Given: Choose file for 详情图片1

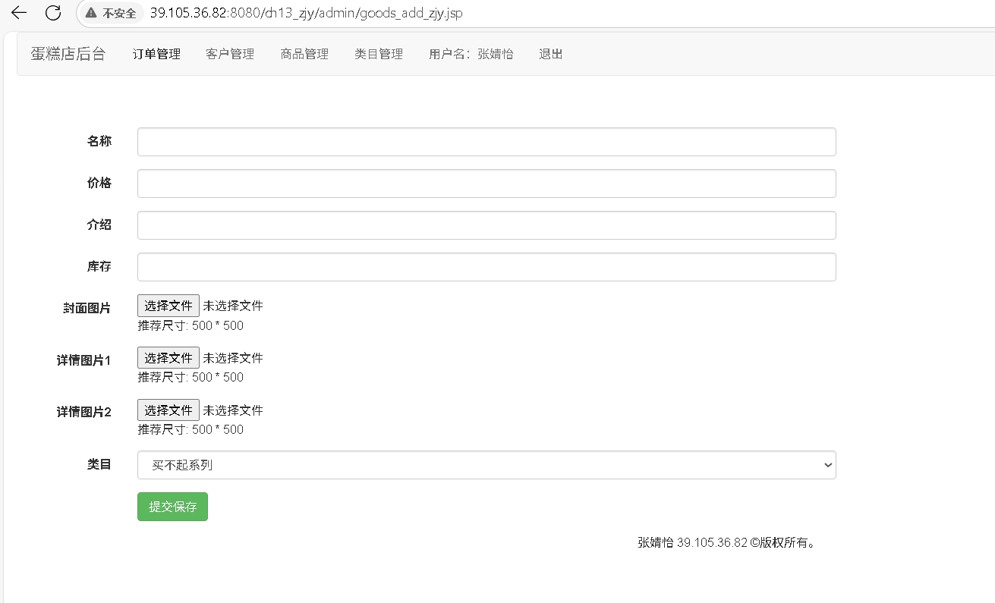Looking at the screenshot, I should (x=168, y=358).
